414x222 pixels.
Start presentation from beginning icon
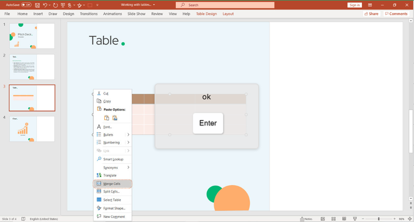(x=63, y=5)
